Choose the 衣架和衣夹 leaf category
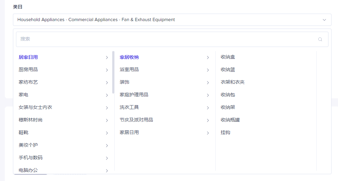Image resolution: width=338 pixels, height=181 pixels. pos(233,82)
